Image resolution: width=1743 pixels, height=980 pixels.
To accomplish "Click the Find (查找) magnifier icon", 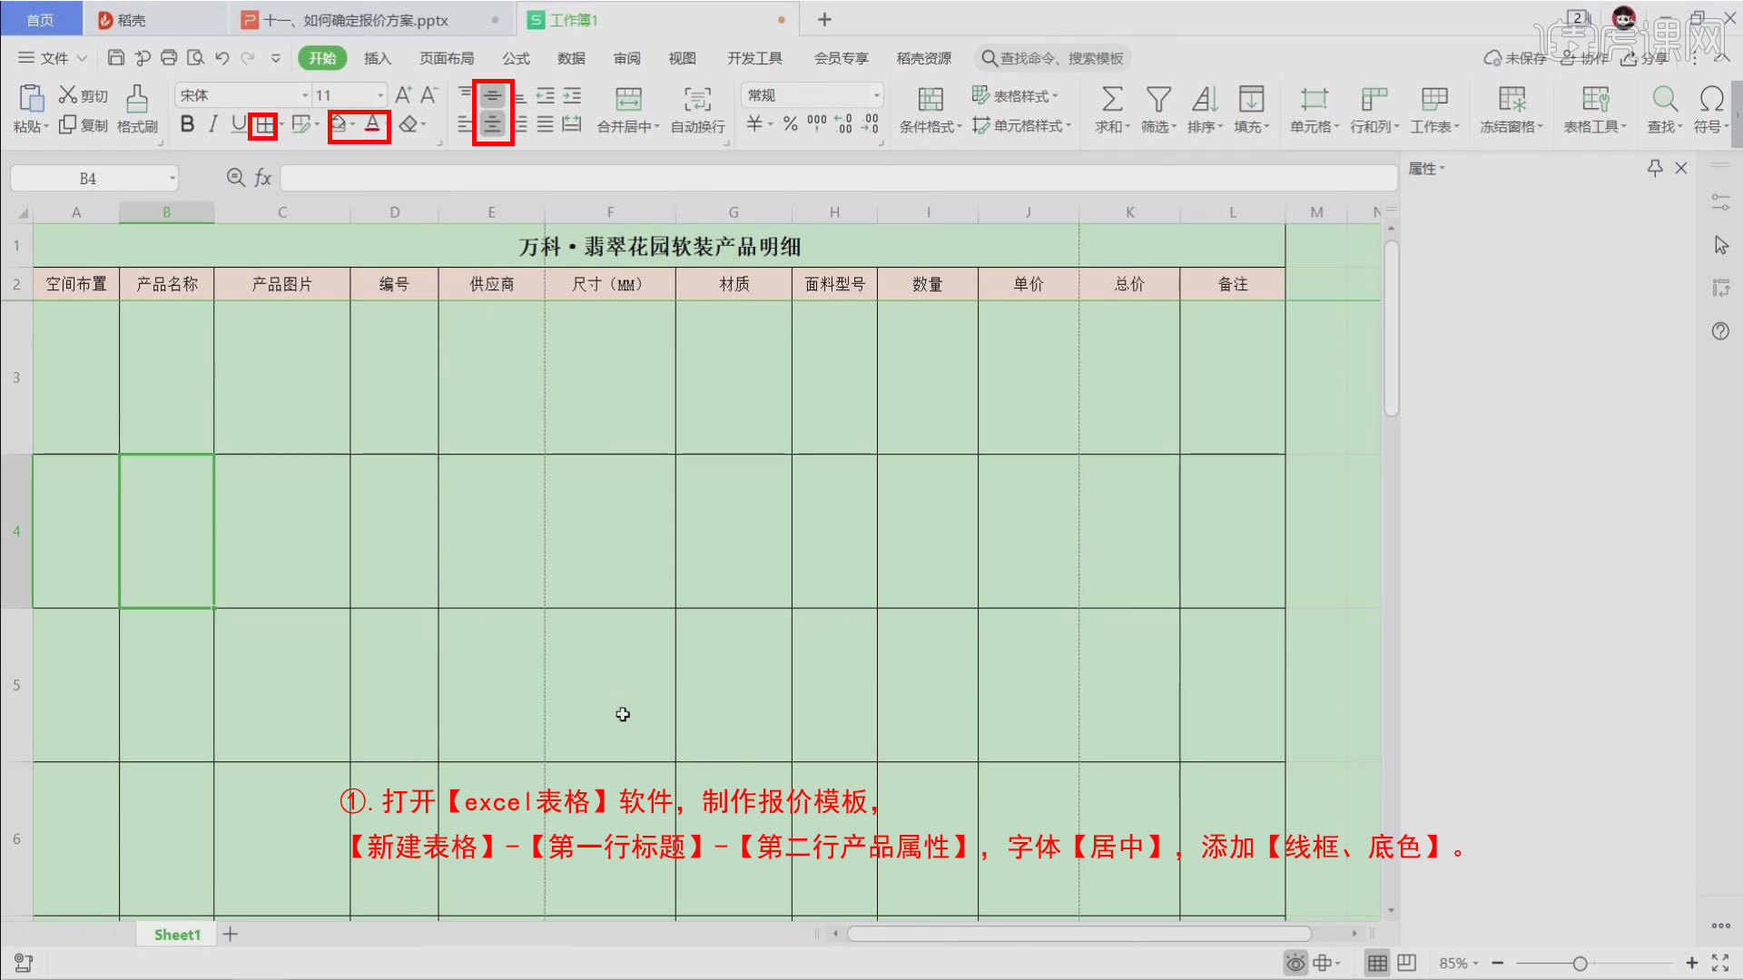I will pos(1665,98).
